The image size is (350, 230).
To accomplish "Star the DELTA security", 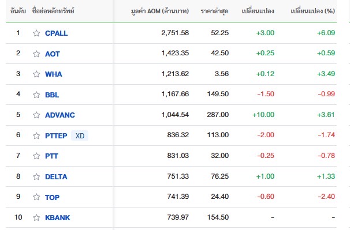I will [x=36, y=177].
